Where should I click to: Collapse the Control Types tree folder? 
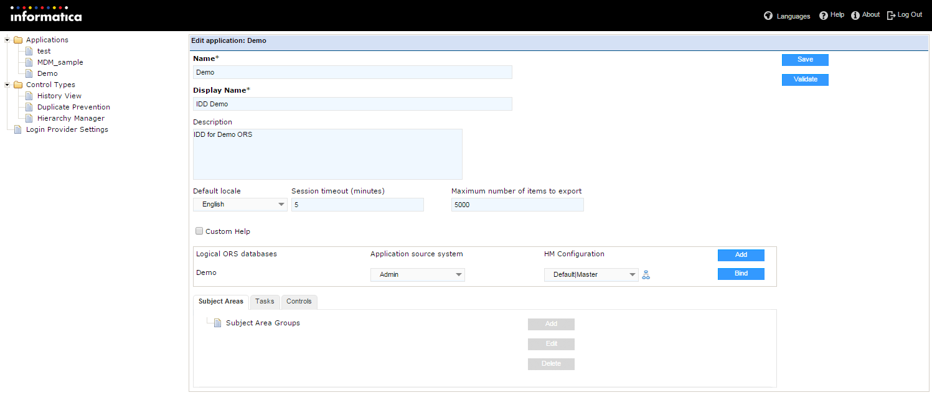(x=7, y=85)
